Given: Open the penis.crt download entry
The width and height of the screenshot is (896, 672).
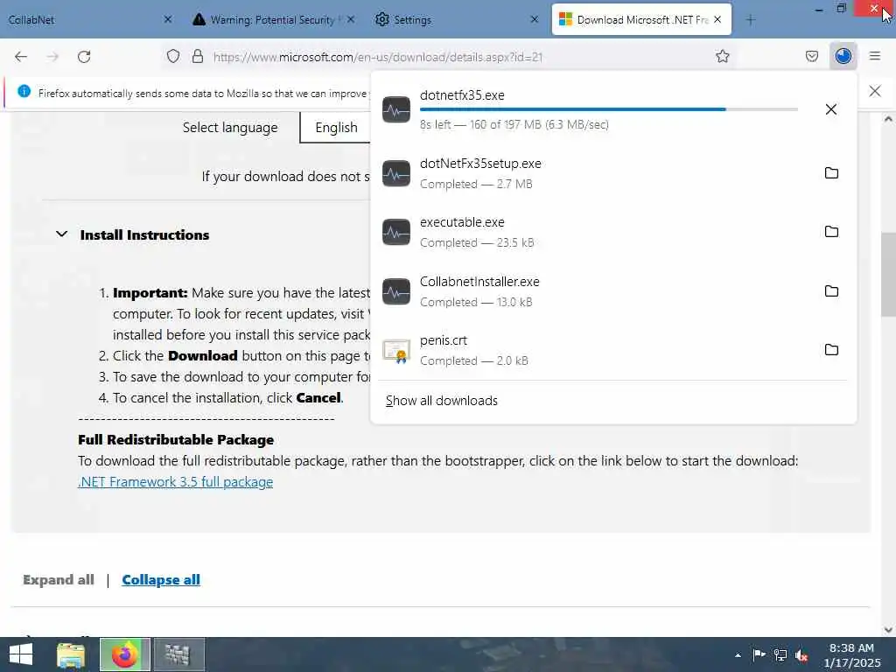Looking at the screenshot, I should pyautogui.click(x=594, y=350).
